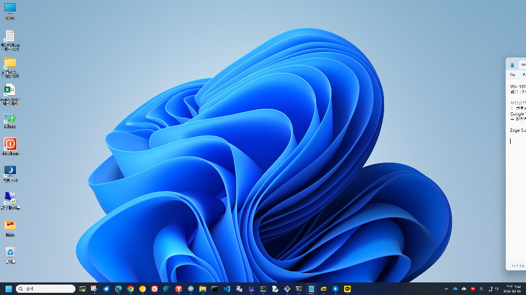Open the clock and date in taskbar
526x295 pixels.
point(513,288)
